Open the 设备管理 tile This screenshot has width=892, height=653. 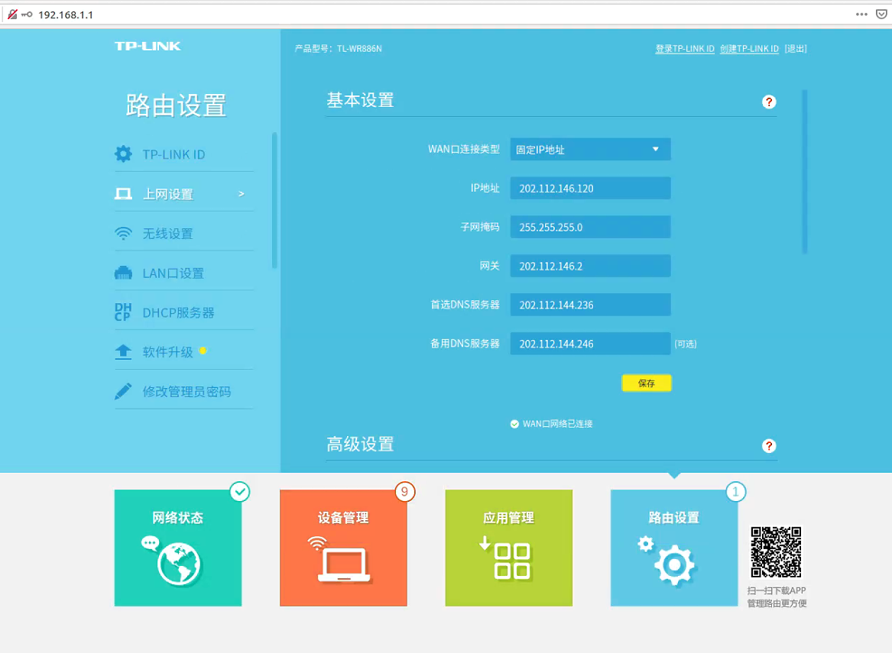tap(343, 548)
